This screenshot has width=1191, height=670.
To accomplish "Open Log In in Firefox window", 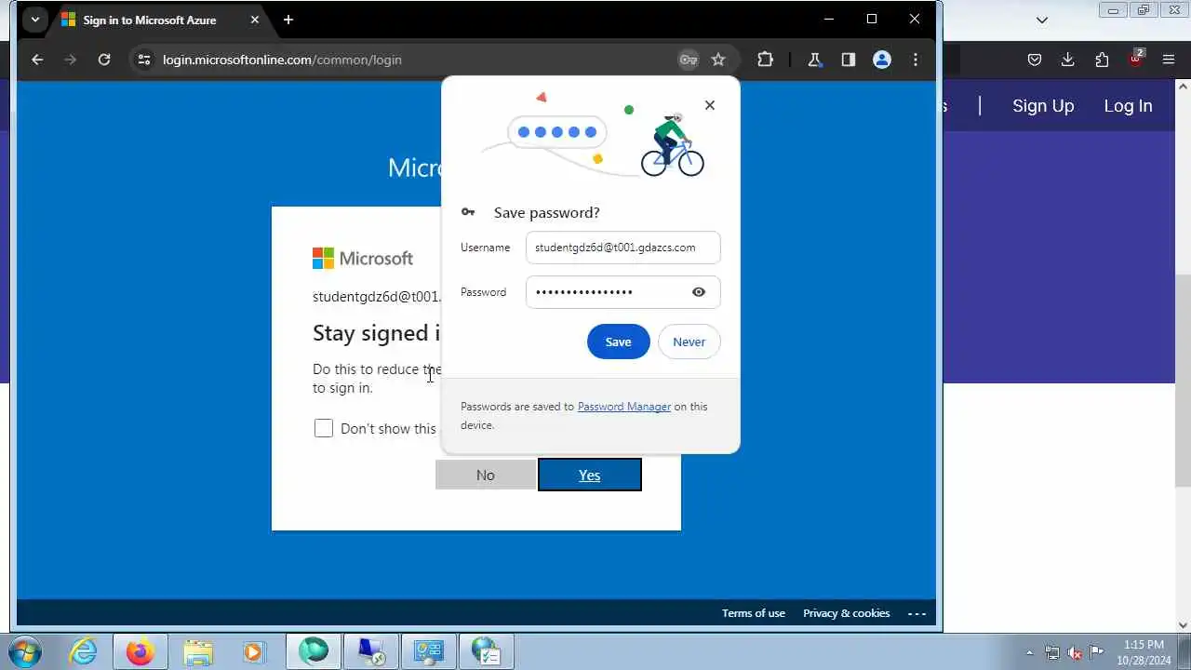I will (1128, 106).
